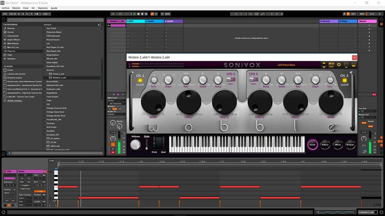Viewport: 385px width, 216px height.
Task: Click the Fold button in the note editor
Action: click(x=51, y=161)
